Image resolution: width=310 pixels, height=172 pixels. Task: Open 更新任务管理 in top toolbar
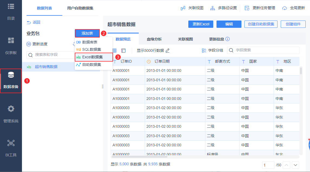(x=260, y=8)
